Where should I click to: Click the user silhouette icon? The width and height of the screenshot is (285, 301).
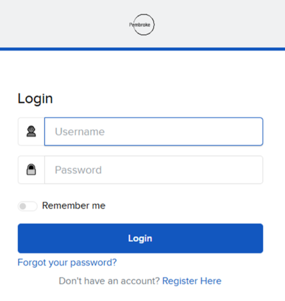click(31, 131)
